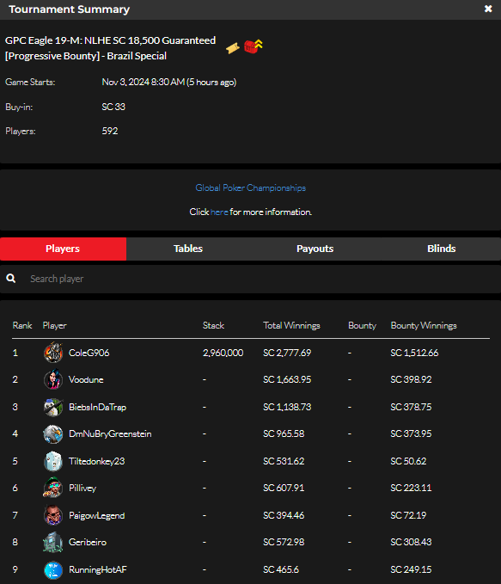Screen dimensions: 501x584
Task: Click total winnings SC 465.6
Action: pyautogui.click(x=281, y=569)
